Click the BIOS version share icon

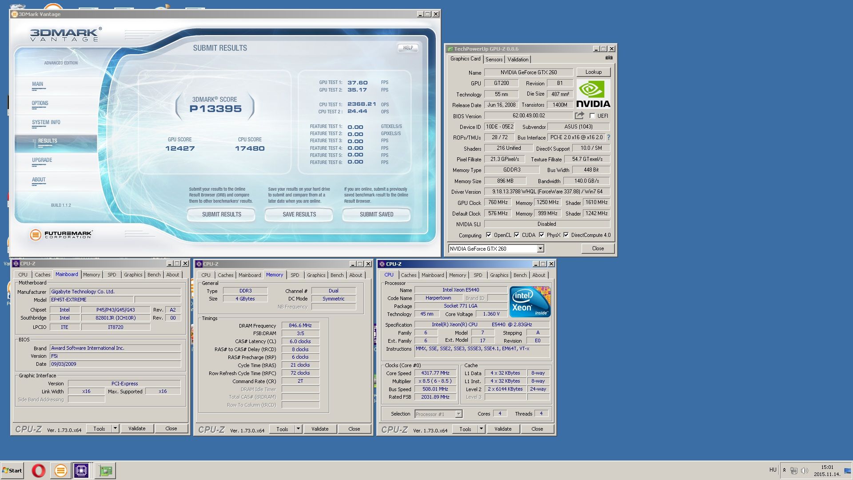click(579, 116)
